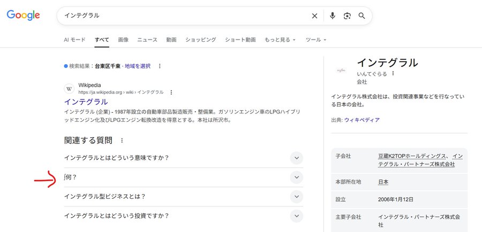Open Google Lens image search

click(x=347, y=16)
